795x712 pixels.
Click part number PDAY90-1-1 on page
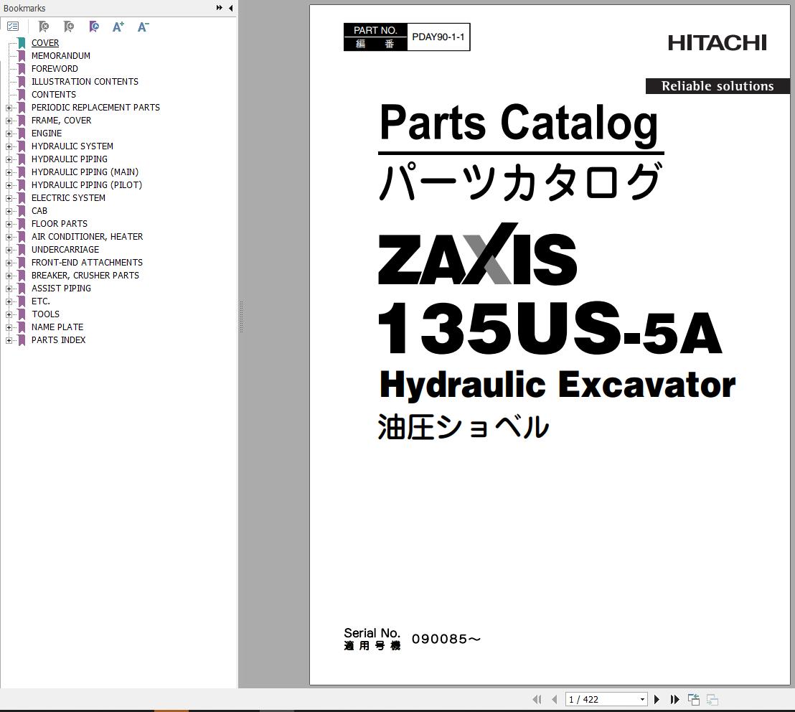pyautogui.click(x=438, y=37)
